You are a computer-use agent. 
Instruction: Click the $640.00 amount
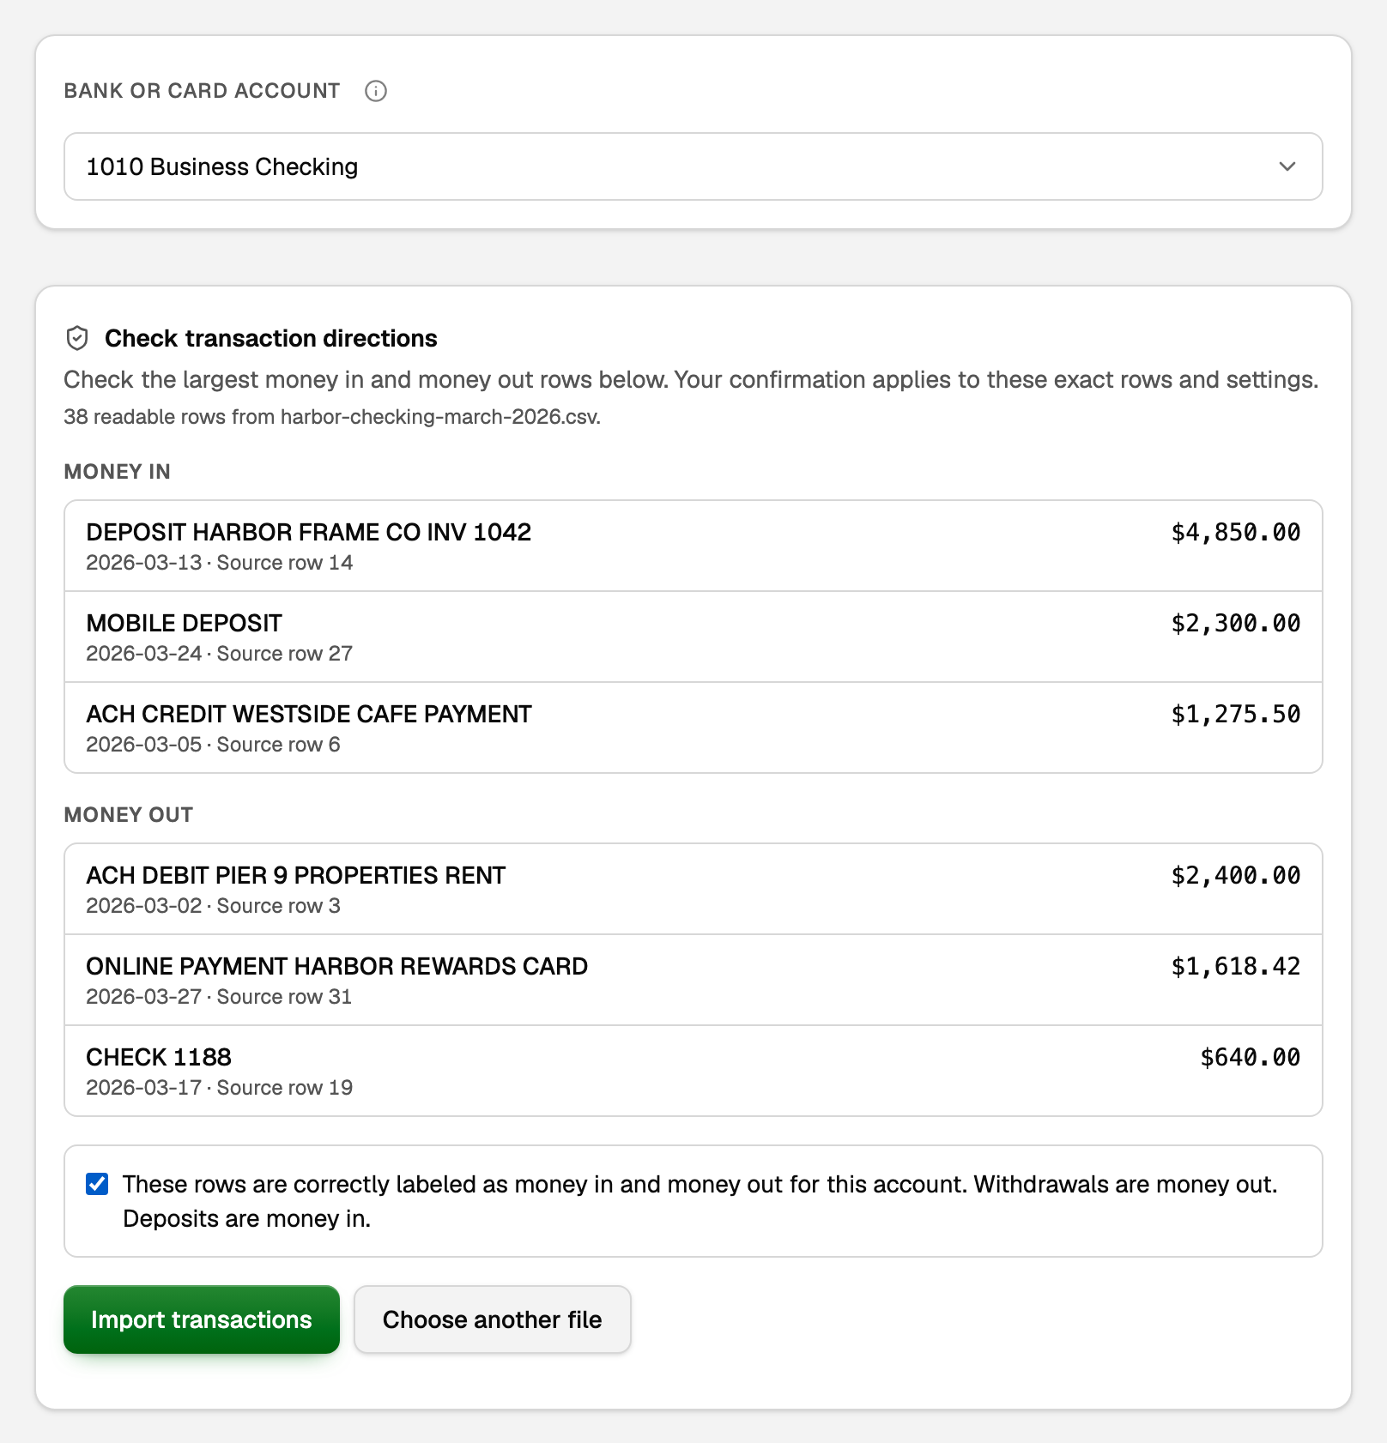point(1251,1057)
